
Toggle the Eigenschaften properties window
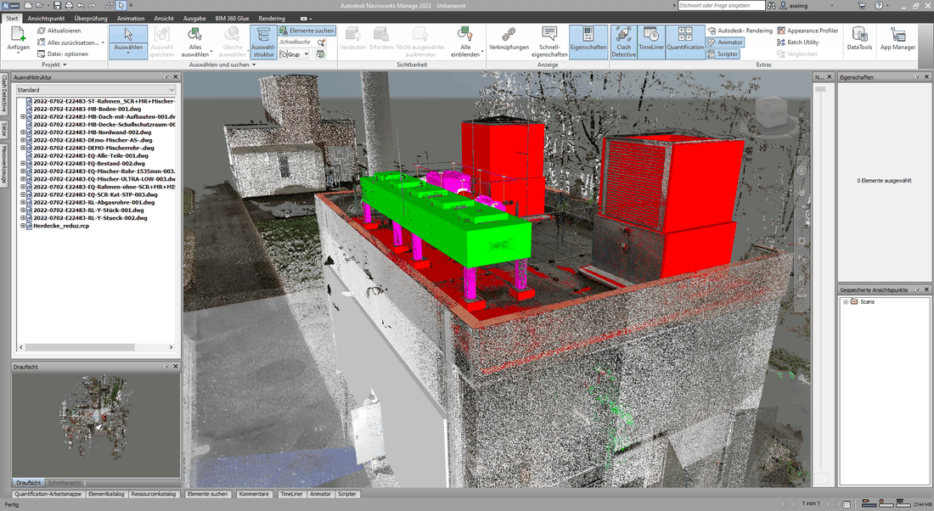[588, 42]
